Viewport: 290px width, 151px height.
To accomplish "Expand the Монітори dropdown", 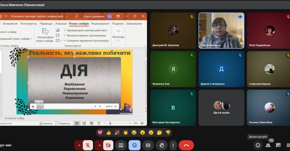I will tap(118, 40).
